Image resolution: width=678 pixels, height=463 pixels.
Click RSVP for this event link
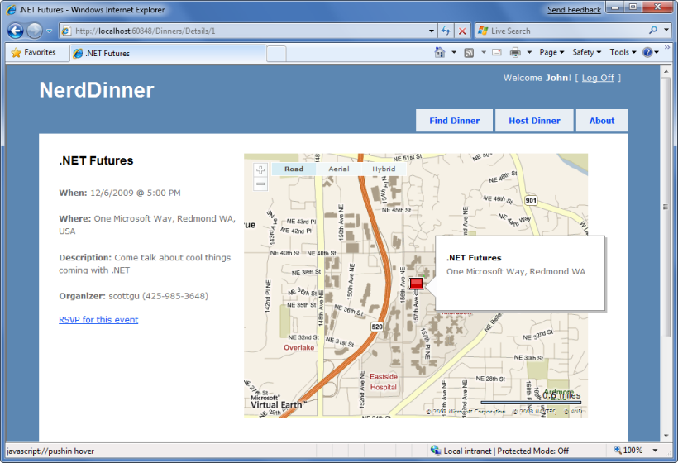(98, 319)
